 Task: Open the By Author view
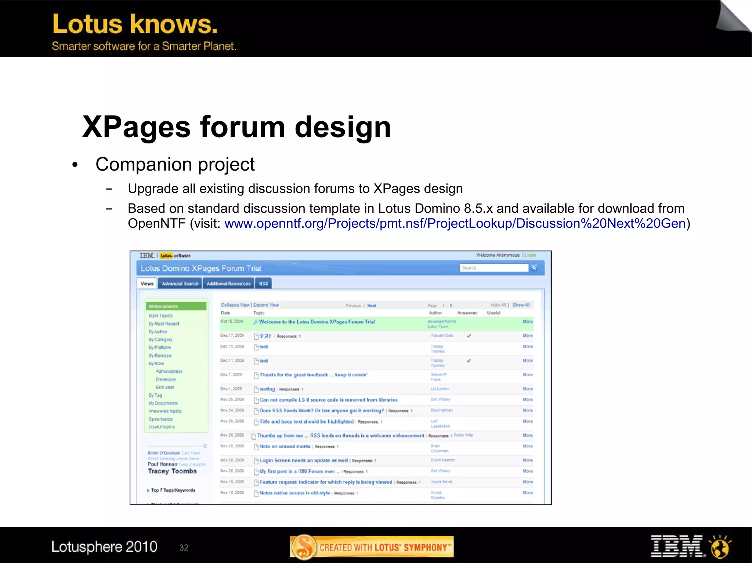(158, 332)
